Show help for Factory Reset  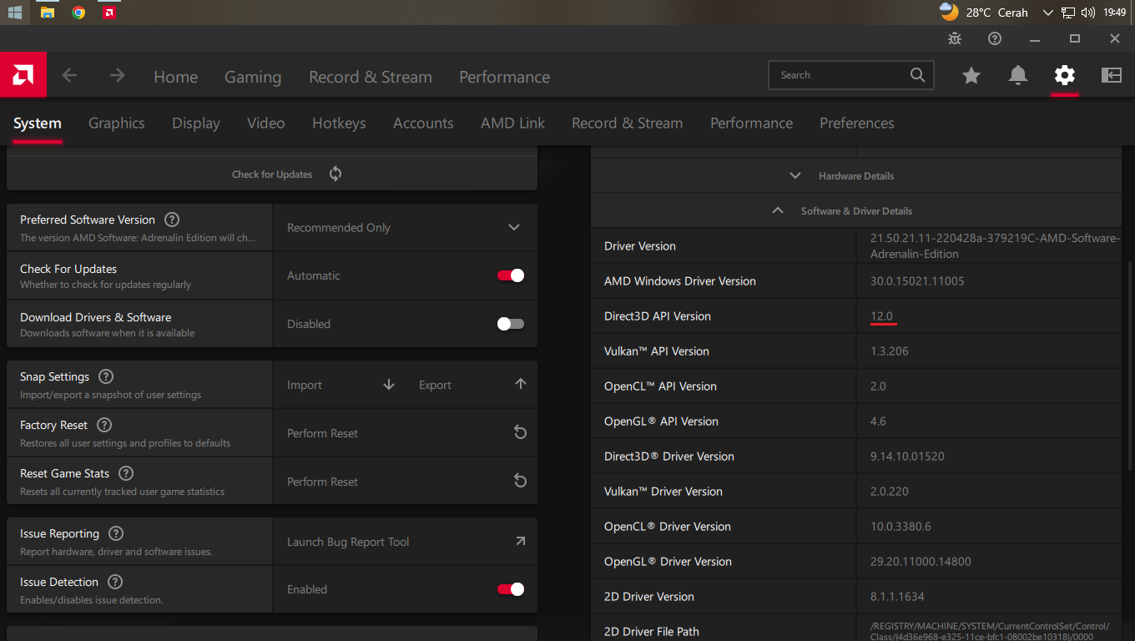pos(104,425)
